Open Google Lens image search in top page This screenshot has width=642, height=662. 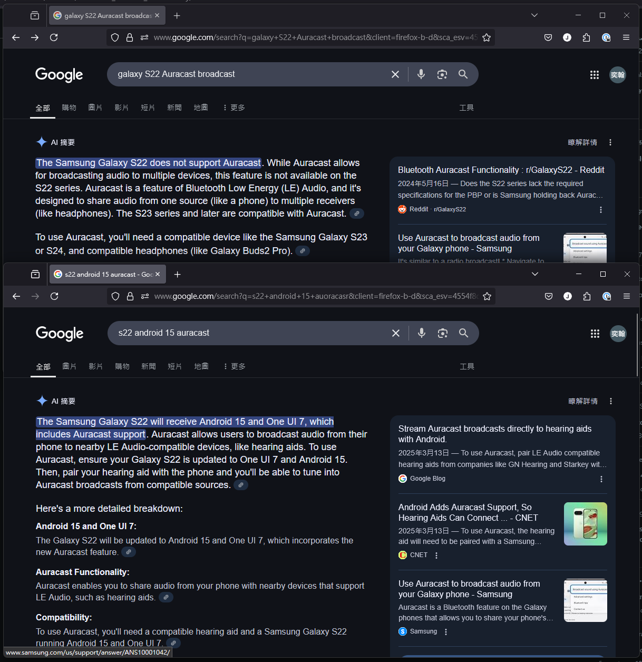coord(442,74)
